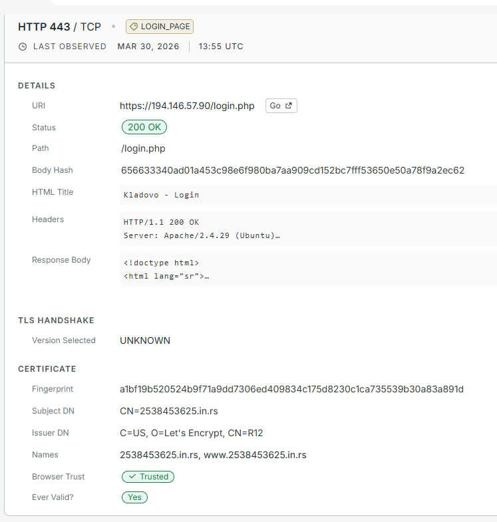Select the URI https://194.146.57.90/login.php
This screenshot has width=497, height=522.
click(x=187, y=106)
